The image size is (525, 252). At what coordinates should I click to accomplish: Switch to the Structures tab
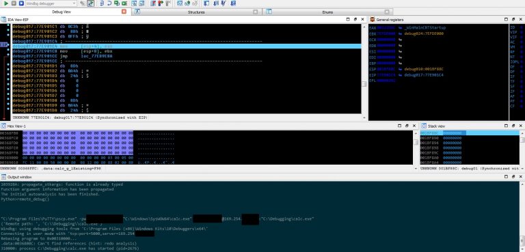196,12
